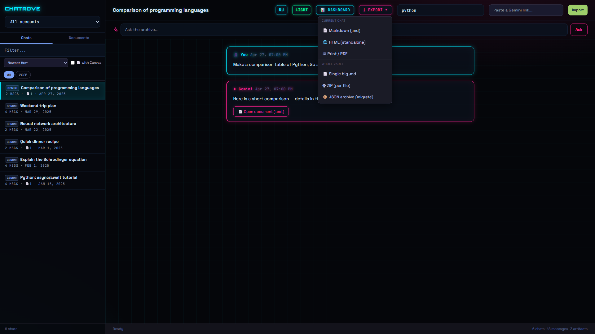Click the Canvas document icon beside the checkbox
The image size is (595, 334).
[x=78, y=63]
